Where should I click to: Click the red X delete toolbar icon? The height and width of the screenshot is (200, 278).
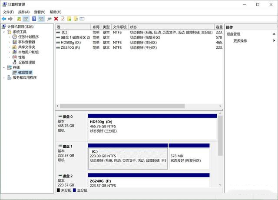coord(56,19)
